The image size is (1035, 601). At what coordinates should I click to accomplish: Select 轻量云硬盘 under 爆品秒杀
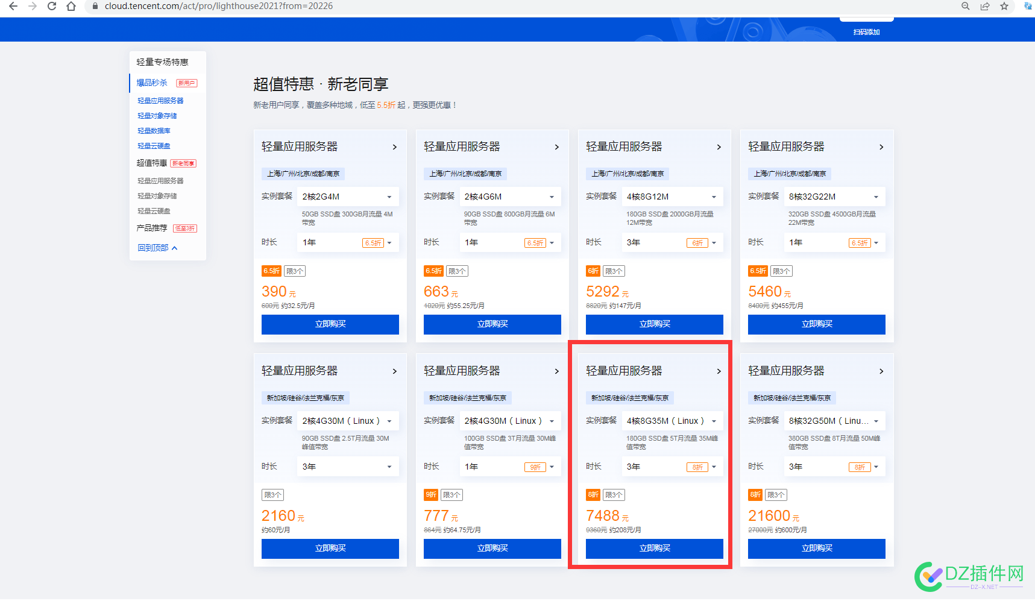pyautogui.click(x=154, y=146)
